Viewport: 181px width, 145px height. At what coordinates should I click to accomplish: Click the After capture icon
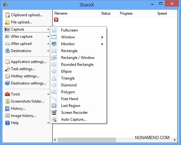7,36
